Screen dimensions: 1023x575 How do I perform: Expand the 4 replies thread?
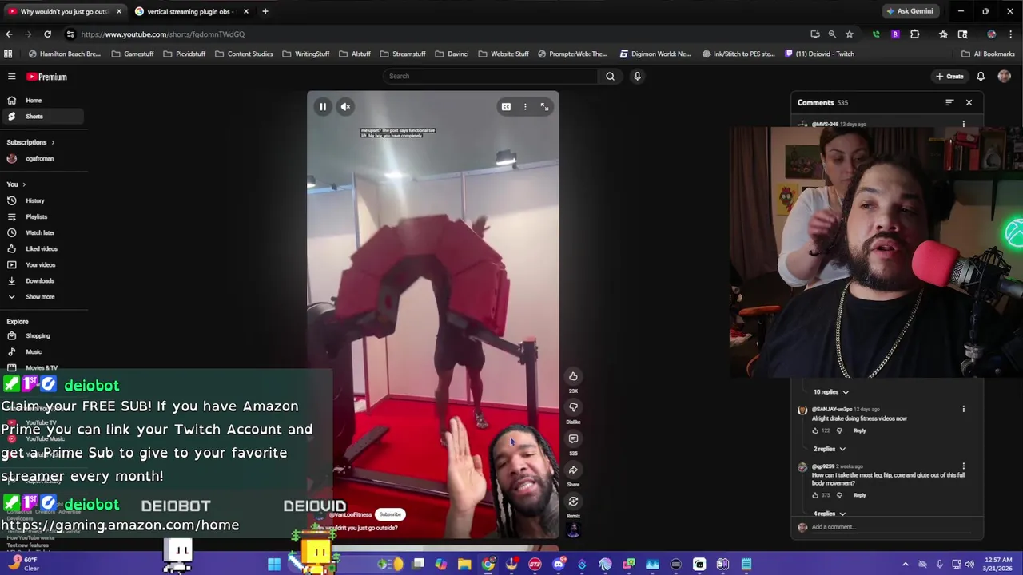829,514
